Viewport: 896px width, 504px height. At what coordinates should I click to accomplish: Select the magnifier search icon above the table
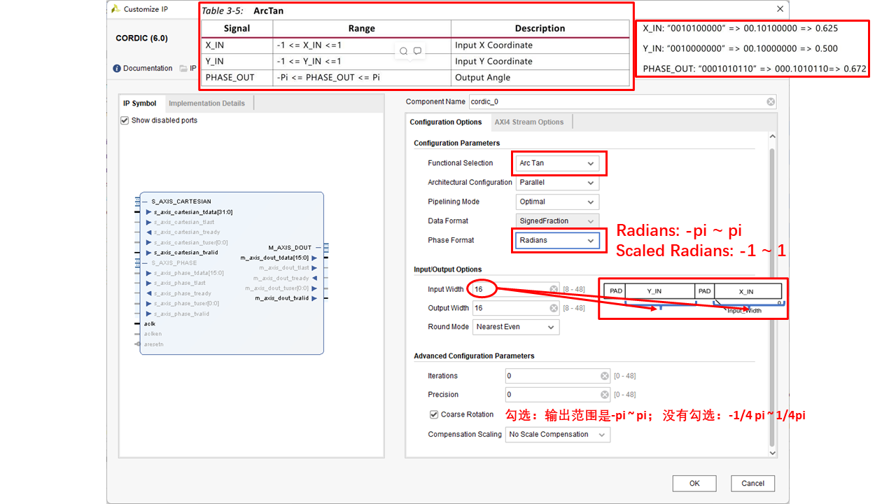(403, 50)
